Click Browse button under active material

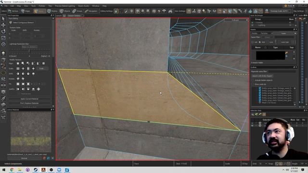point(25,158)
